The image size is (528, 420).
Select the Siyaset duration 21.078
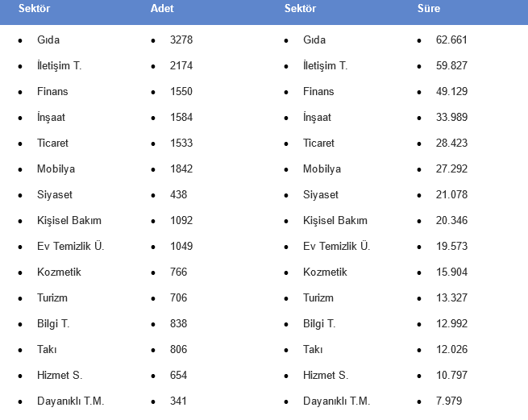point(451,195)
